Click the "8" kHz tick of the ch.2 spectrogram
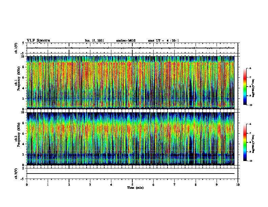The width and height of the screenshot is (268, 207). coord(23,123)
